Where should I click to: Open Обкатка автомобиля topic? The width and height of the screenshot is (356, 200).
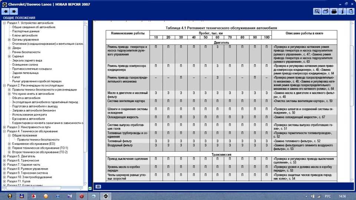pyautogui.click(x=26, y=98)
